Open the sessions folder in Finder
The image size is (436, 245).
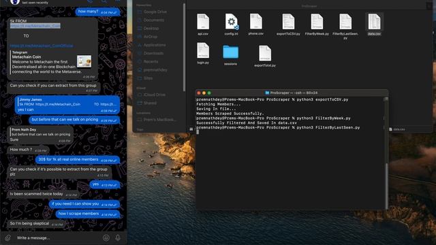click(230, 55)
